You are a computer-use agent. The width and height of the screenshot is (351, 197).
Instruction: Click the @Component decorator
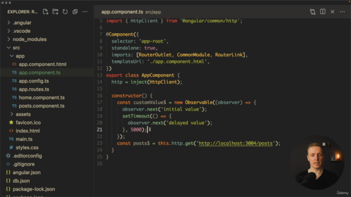coord(120,34)
